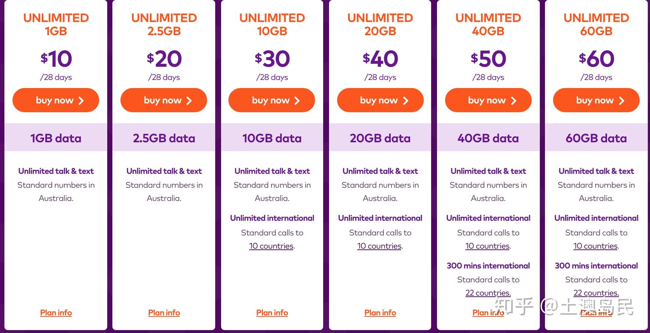Image resolution: width=650 pixels, height=333 pixels.
Task: Open 10 countries link in 10GB plan
Action: click(271, 246)
